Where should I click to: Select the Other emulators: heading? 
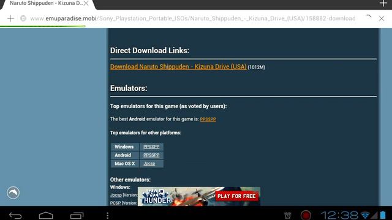coord(130,180)
